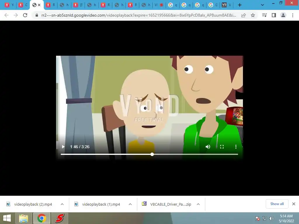Expand options for the VBCABLE zip download
Screen dimensions: 299x224
click(198, 204)
